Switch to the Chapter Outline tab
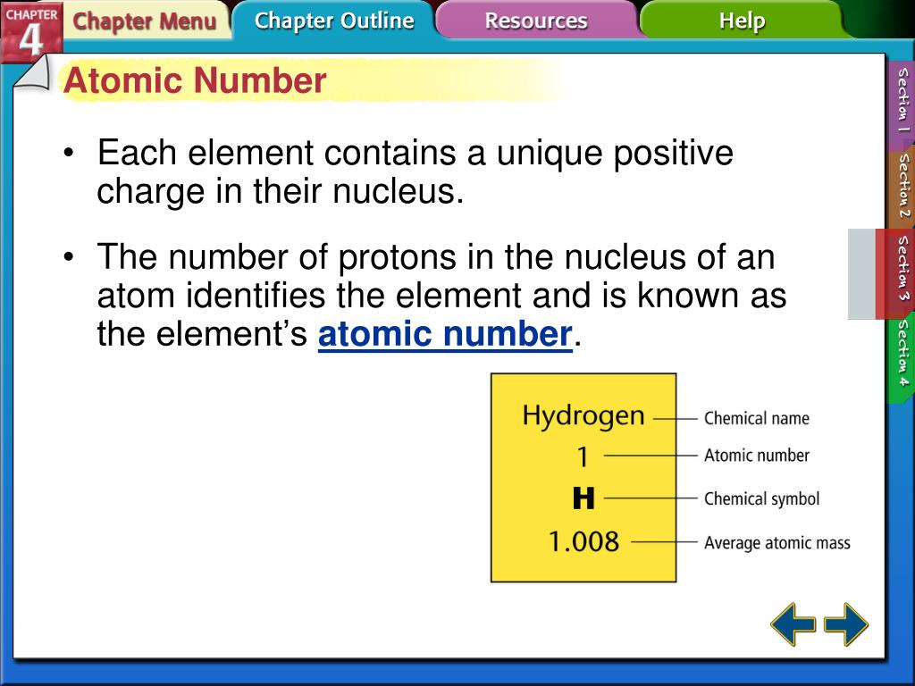915x686 pixels. click(x=334, y=21)
